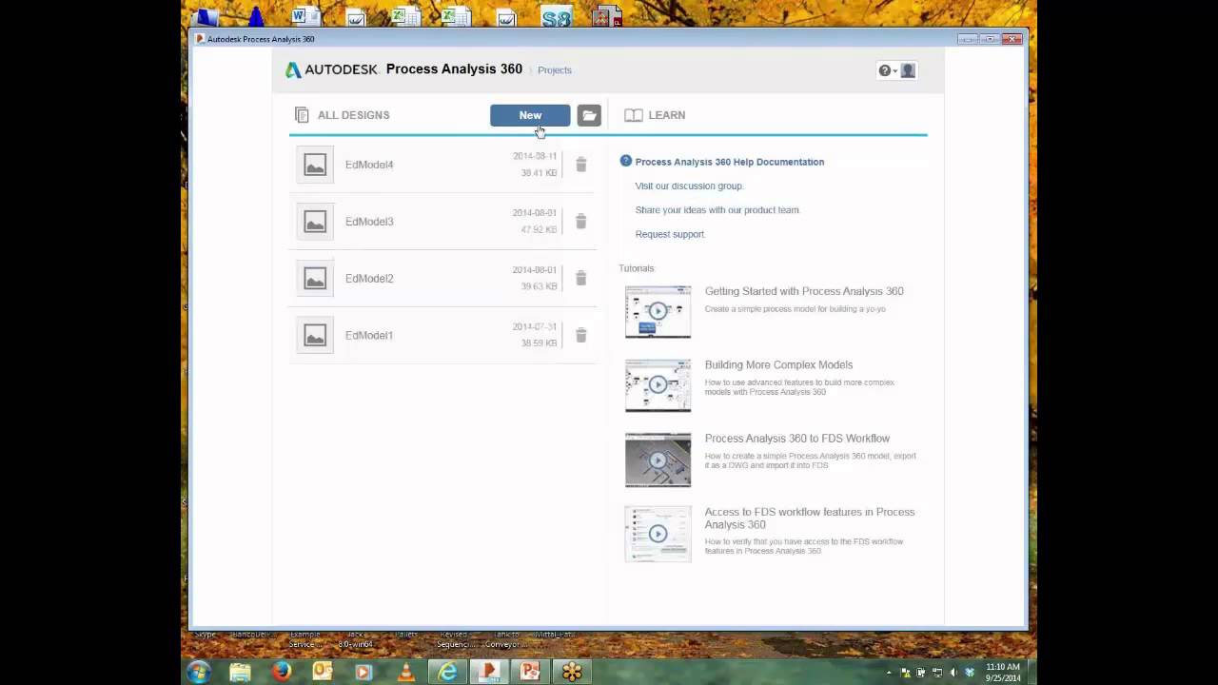The height and width of the screenshot is (685, 1218).
Task: Switch to the LEARN tab
Action: coord(655,115)
